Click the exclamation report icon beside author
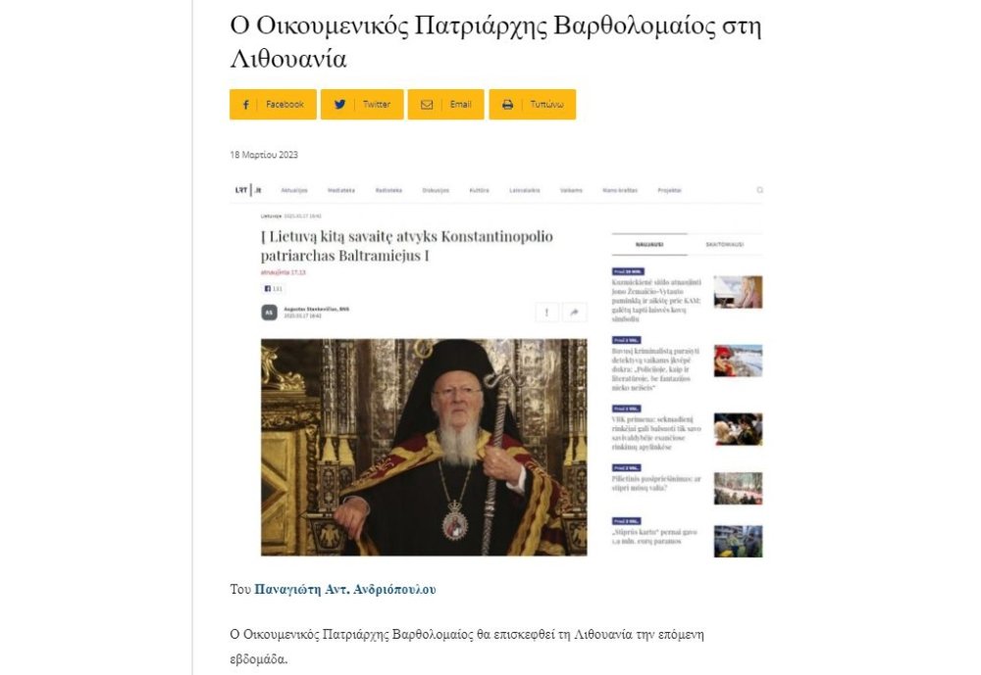 (x=546, y=312)
